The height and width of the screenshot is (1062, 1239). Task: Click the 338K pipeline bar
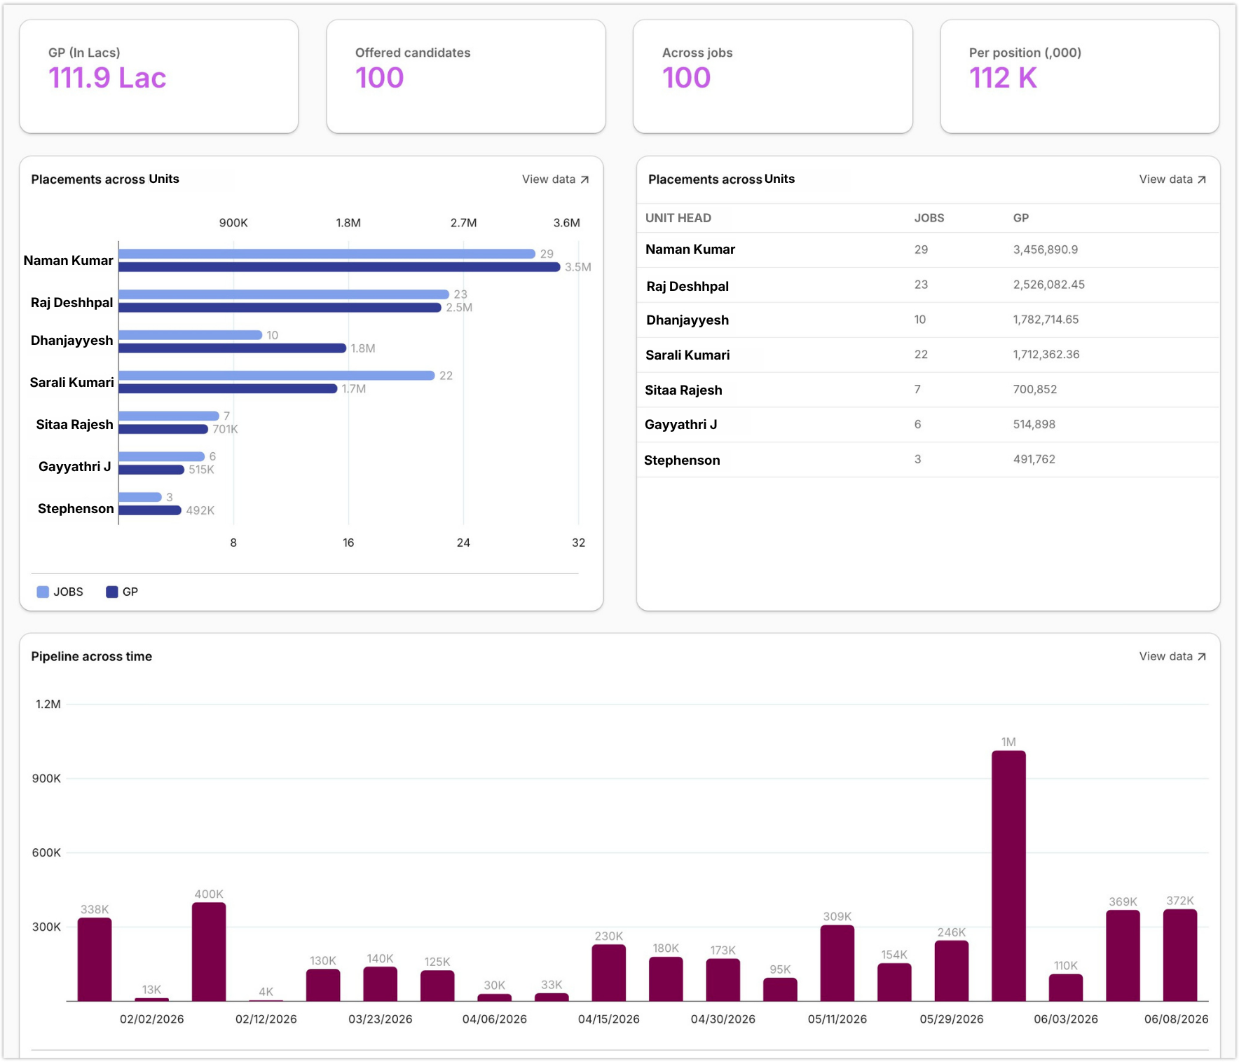tap(95, 960)
